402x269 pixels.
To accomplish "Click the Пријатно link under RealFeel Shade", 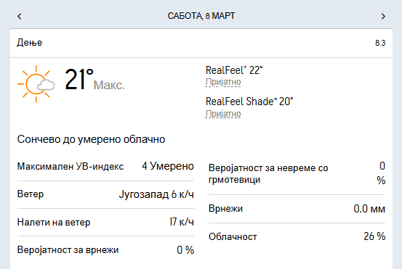I will tap(223, 114).
